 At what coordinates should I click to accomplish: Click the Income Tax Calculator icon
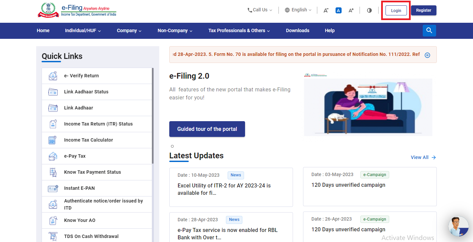tap(53, 140)
